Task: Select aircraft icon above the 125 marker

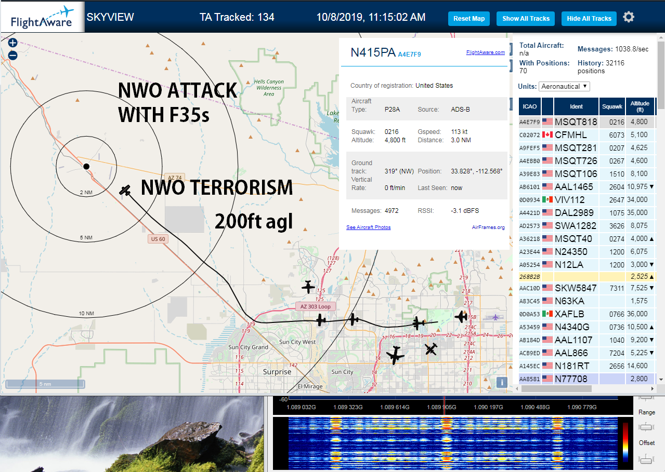Action: pos(308,286)
